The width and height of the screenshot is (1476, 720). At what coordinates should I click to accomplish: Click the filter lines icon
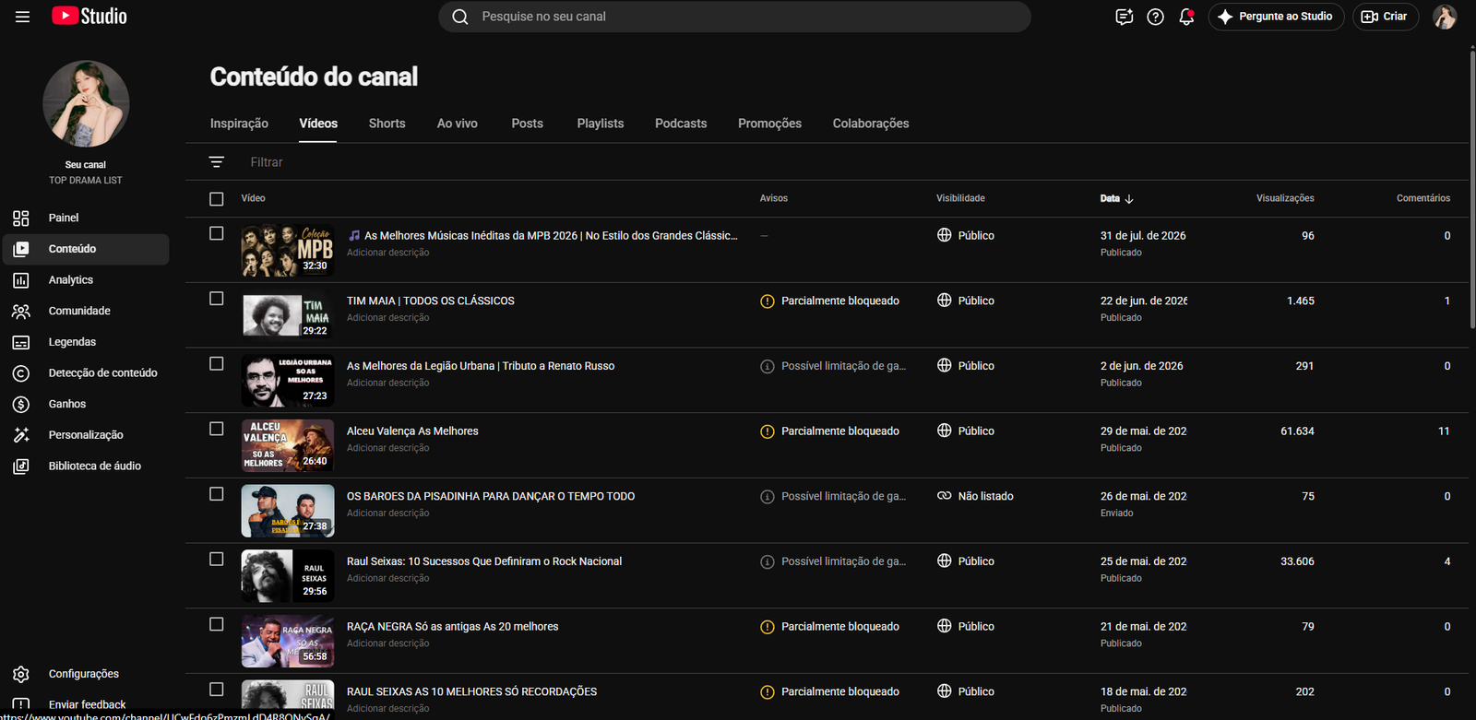tap(217, 162)
